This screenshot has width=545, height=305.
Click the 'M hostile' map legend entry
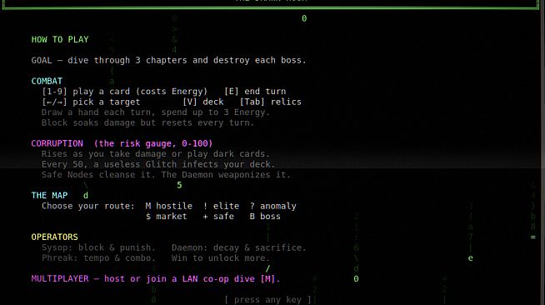pyautogui.click(x=168, y=207)
